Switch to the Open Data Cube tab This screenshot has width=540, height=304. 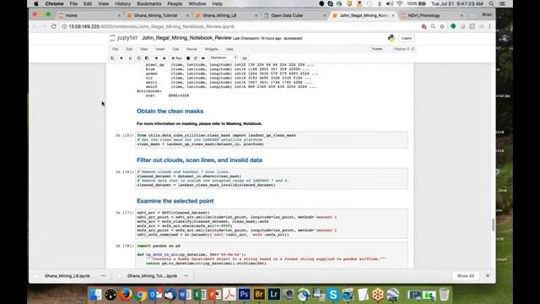[x=293, y=15]
